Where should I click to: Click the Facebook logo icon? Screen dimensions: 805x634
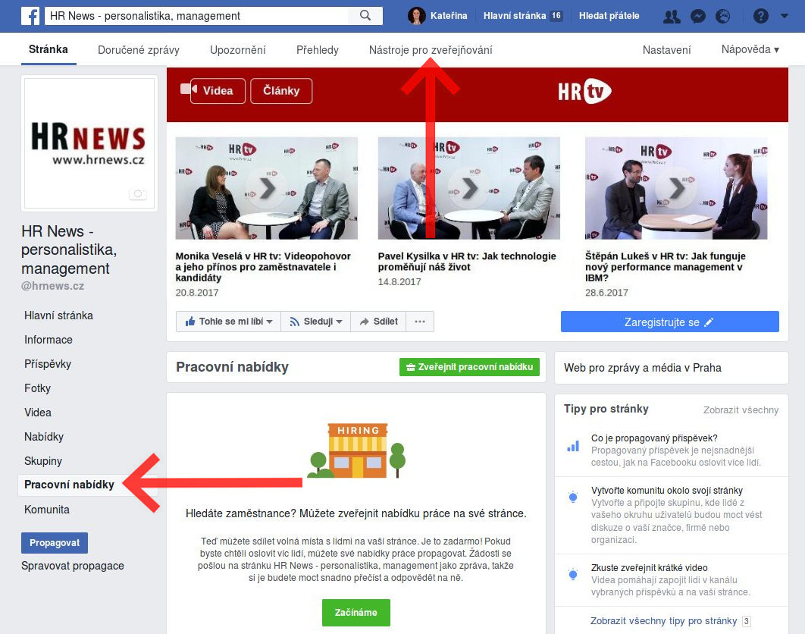[x=31, y=16]
